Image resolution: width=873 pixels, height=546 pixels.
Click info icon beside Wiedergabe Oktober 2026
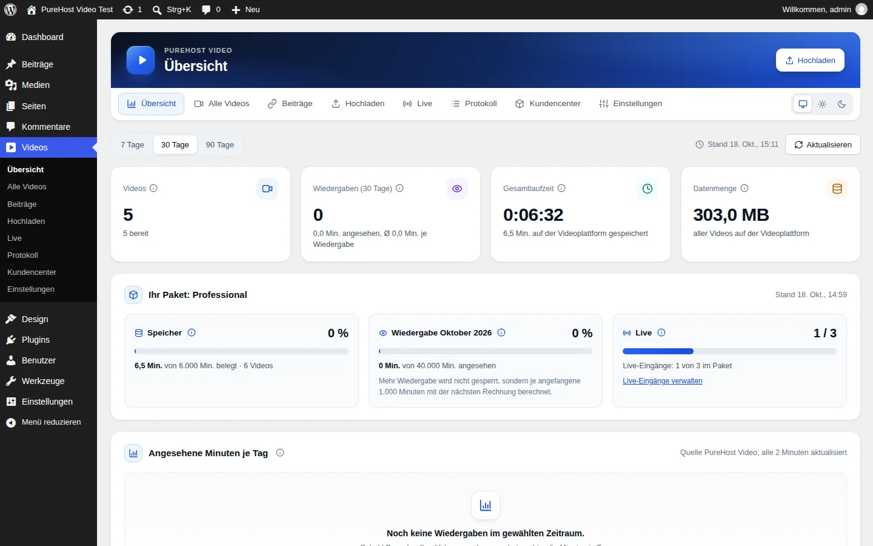click(x=501, y=332)
